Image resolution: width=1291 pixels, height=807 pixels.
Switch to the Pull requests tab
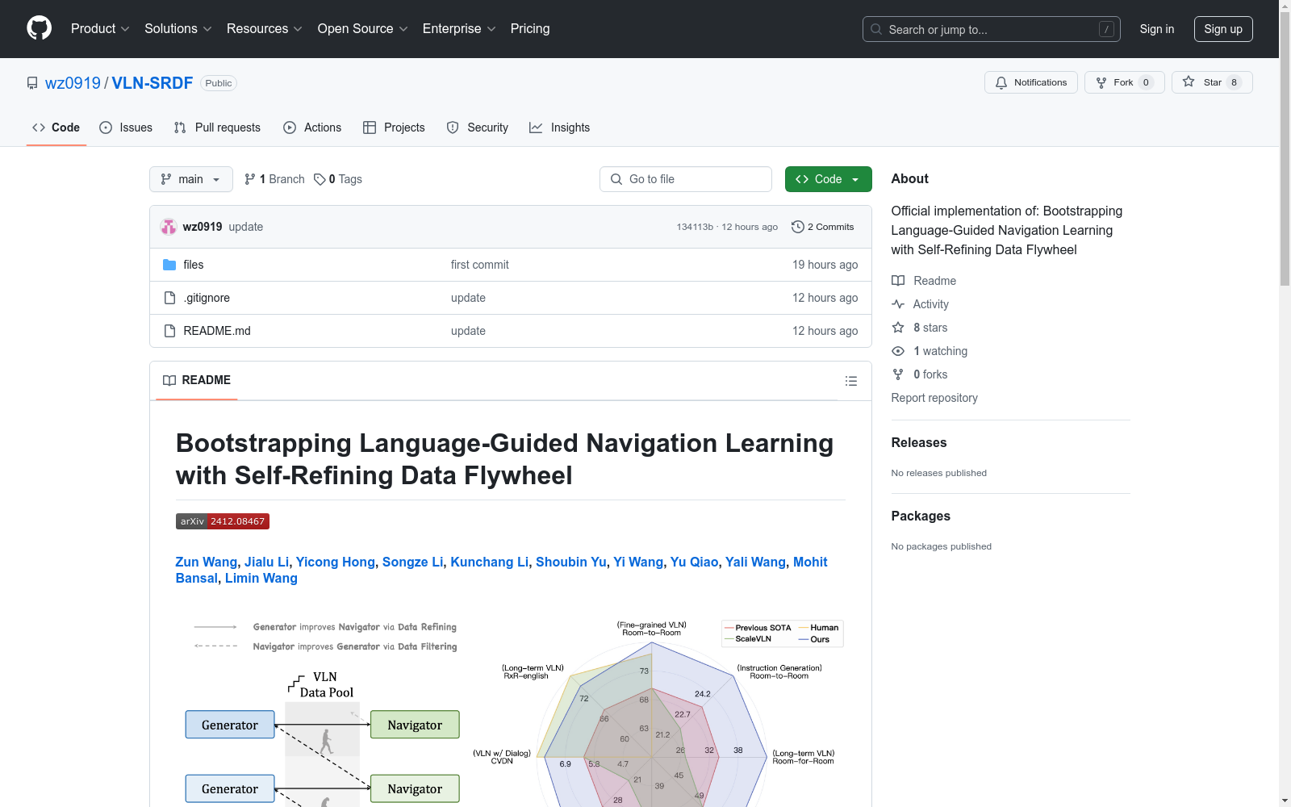[217, 128]
